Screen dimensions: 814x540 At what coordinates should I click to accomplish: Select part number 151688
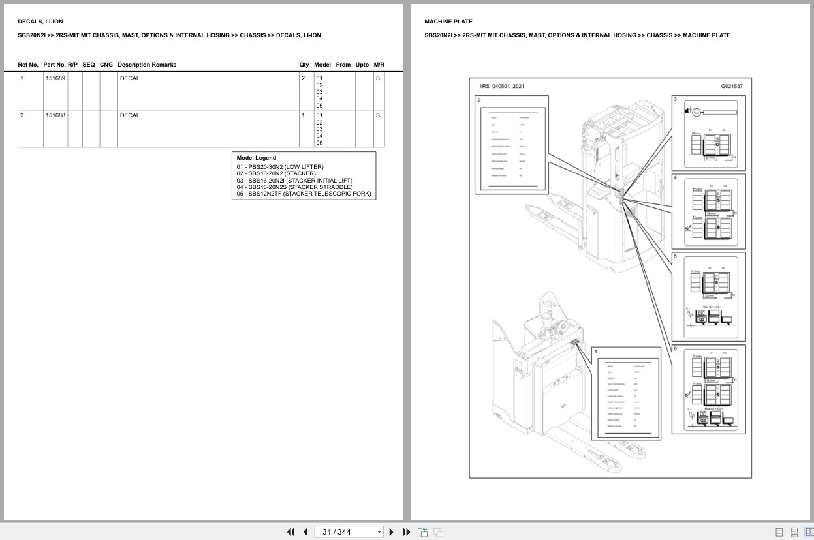coord(55,115)
